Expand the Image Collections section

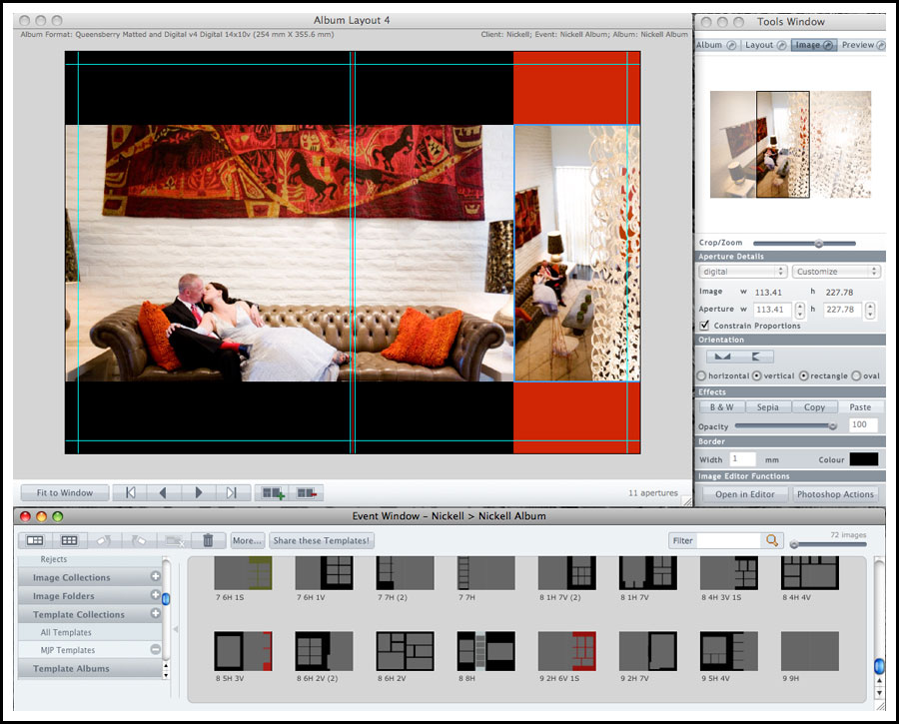(156, 577)
